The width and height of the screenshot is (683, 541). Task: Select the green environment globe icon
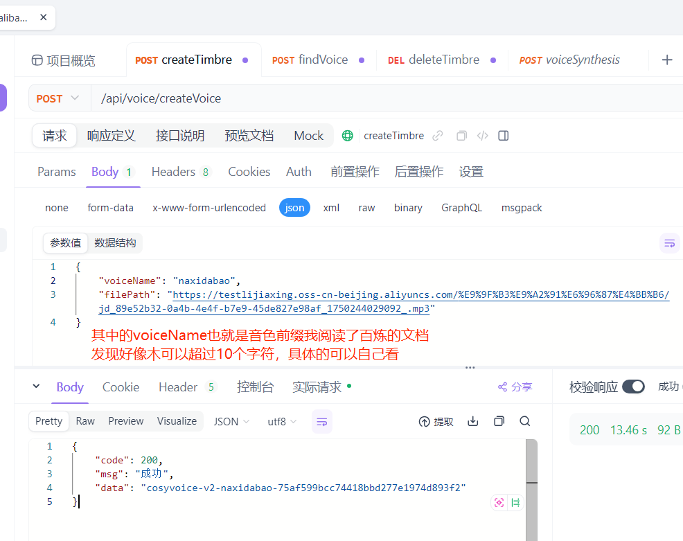tap(347, 135)
